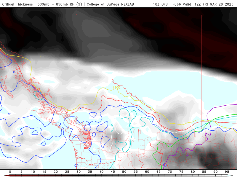Screen dimensions: 237x177
Task: Click the '500mb – 850mb RH (%)' label
Action: (60, 4)
